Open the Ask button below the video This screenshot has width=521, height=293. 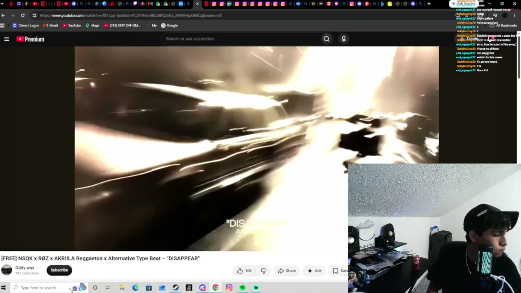pos(314,271)
